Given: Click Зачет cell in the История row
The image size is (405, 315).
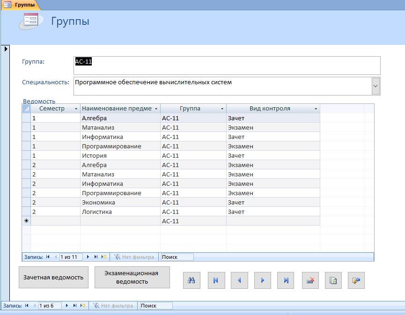Looking at the screenshot, I should pos(273,156).
